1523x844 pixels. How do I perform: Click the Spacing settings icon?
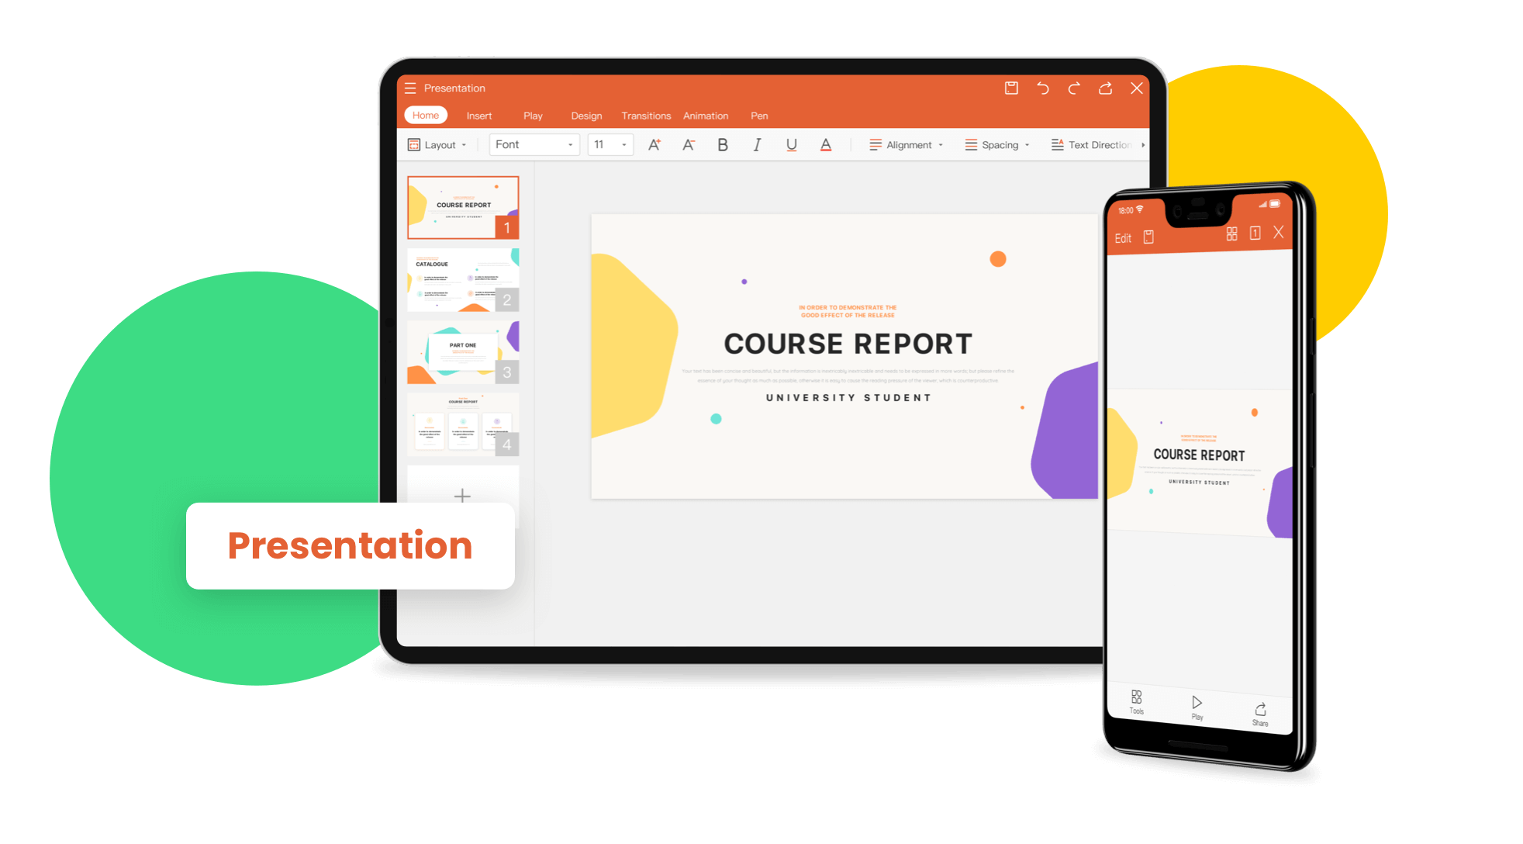coord(967,143)
